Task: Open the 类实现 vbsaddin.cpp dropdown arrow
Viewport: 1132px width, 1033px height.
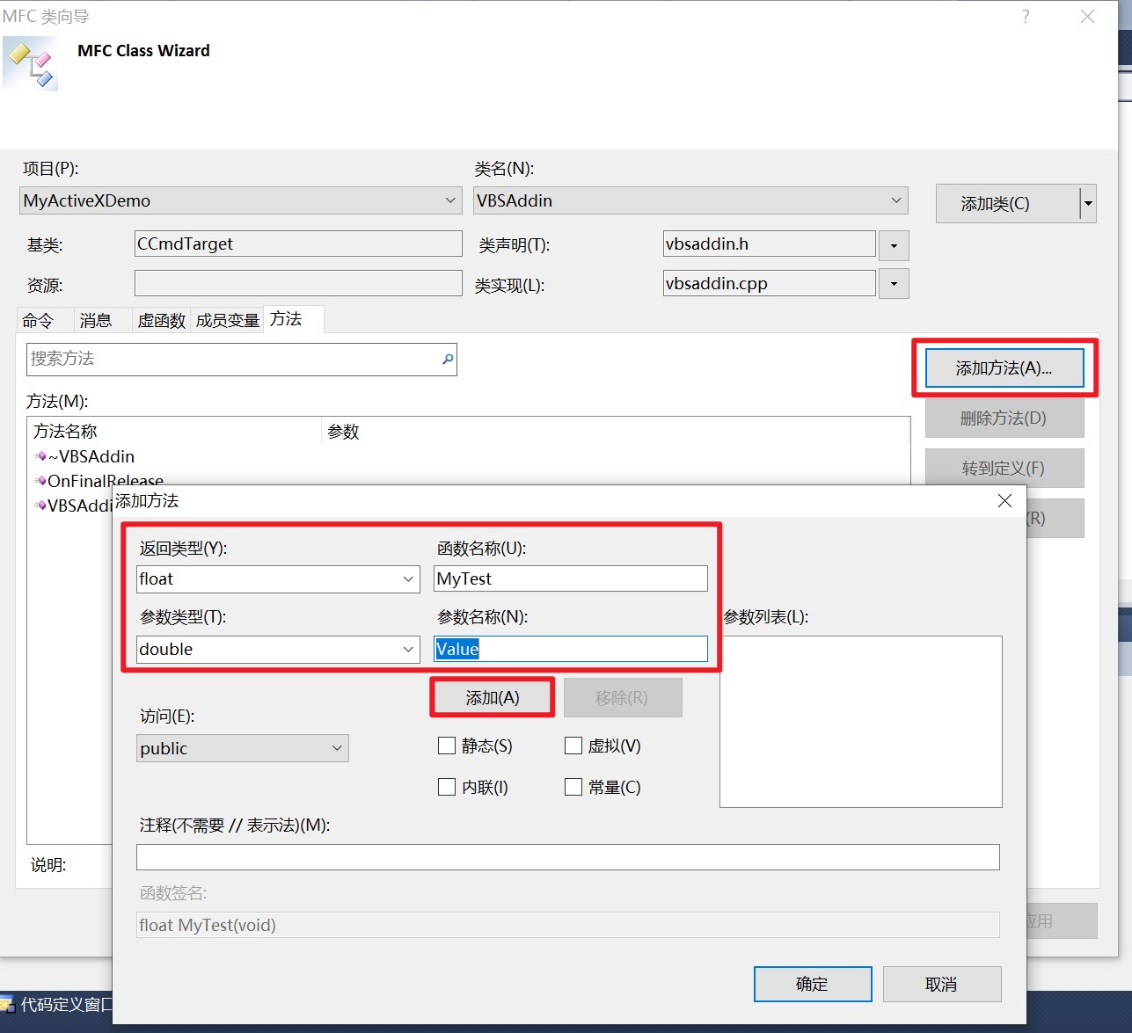Action: point(894,284)
